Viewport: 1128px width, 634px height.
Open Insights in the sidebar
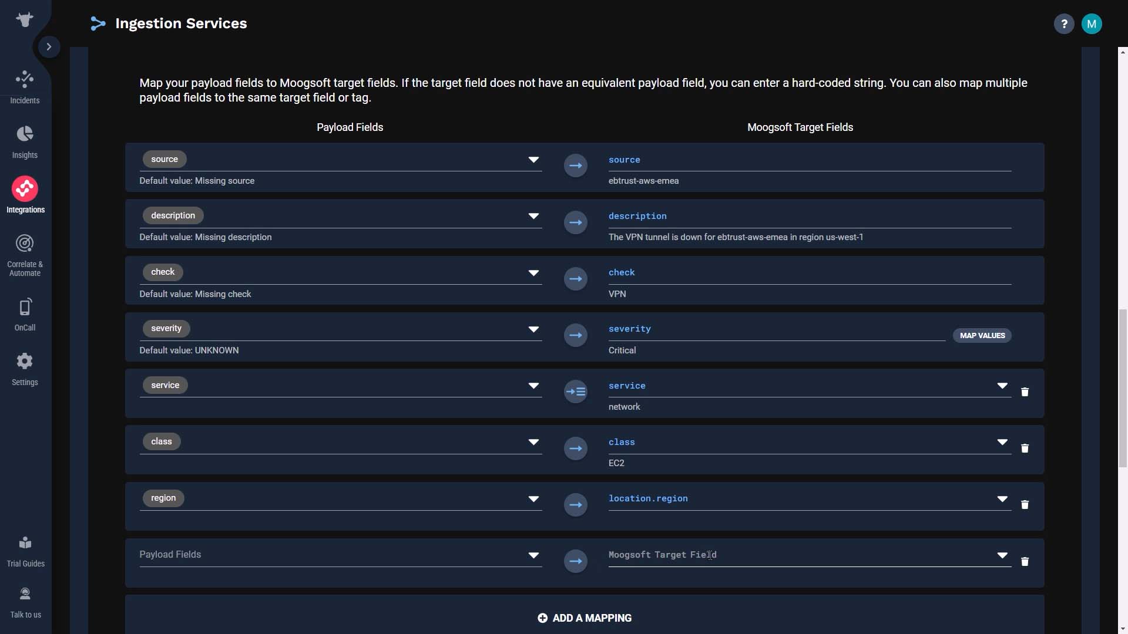coord(25,142)
